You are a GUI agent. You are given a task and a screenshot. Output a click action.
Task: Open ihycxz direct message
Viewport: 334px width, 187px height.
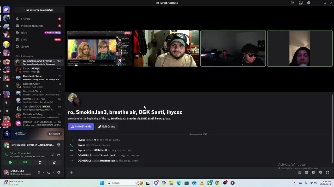pos(39,70)
